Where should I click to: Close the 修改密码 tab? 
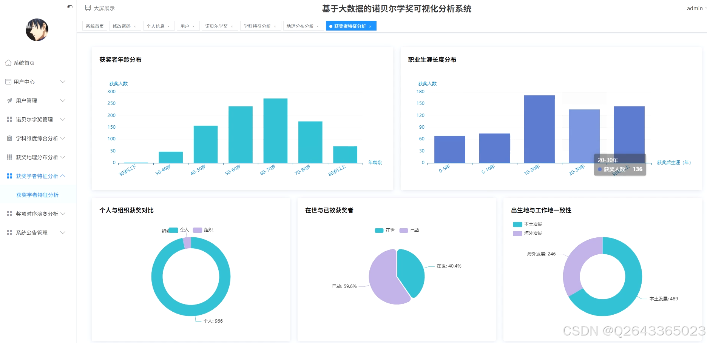pyautogui.click(x=135, y=26)
